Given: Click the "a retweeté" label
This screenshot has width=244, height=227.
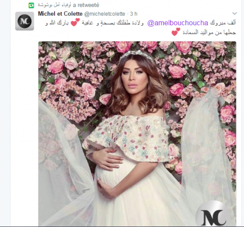Looking at the screenshot, I should (86, 5).
